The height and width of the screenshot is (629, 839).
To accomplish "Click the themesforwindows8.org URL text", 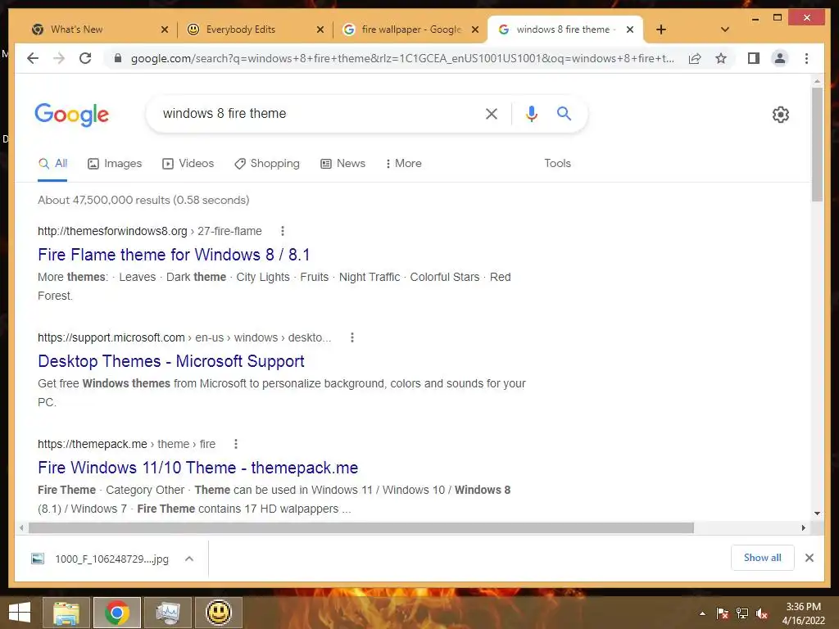I will 150,231.
